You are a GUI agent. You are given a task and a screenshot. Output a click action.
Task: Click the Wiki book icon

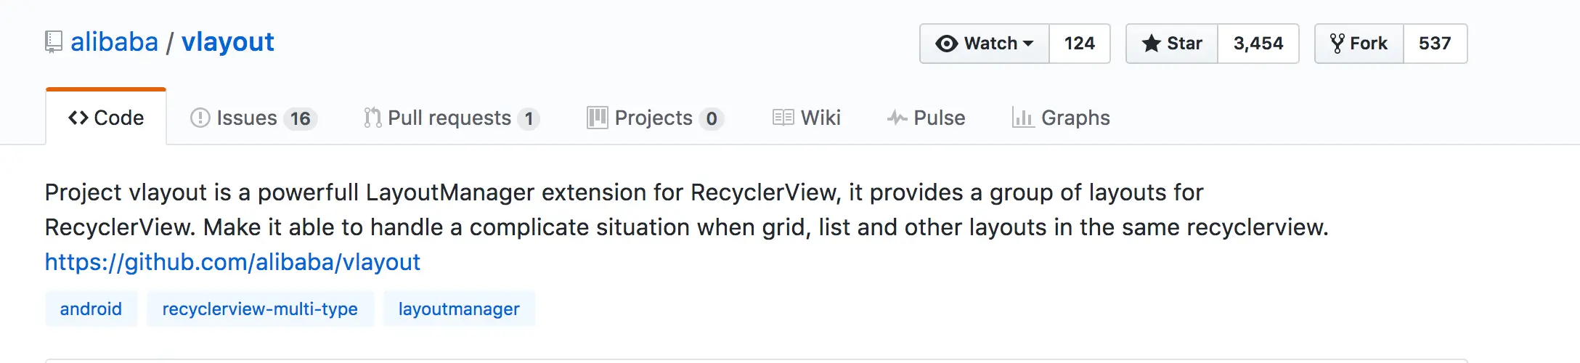(783, 118)
